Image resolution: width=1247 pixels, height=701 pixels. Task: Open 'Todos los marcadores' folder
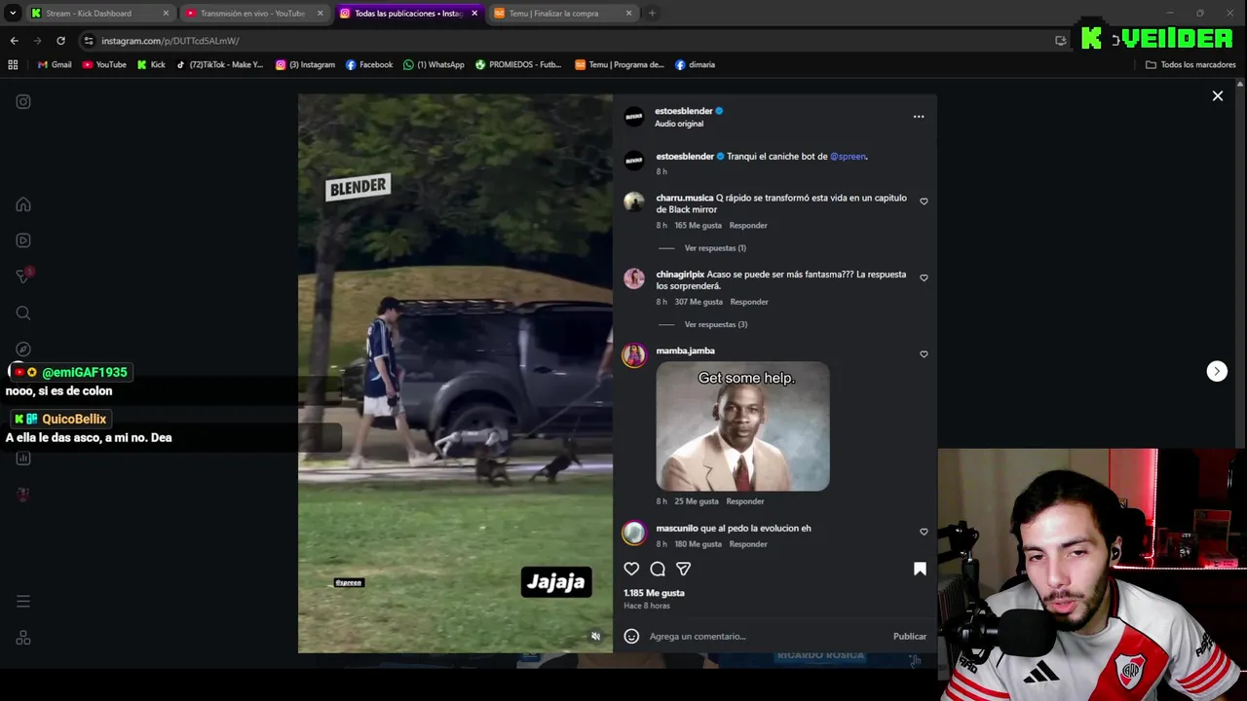[1190, 64]
